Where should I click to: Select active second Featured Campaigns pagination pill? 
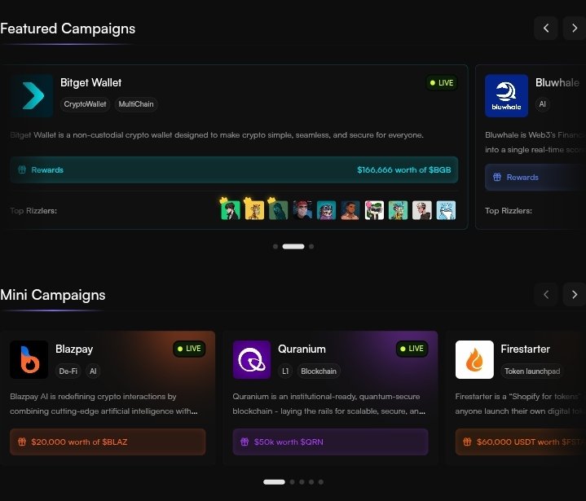point(293,246)
